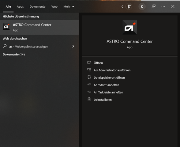Expand web results chevron arrow

(73, 46)
